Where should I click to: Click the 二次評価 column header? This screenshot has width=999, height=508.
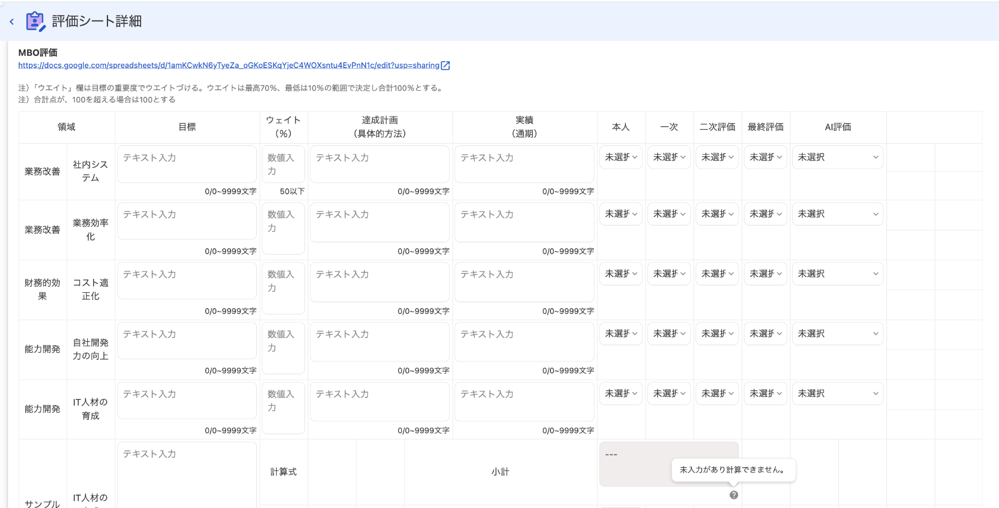pyautogui.click(x=717, y=127)
